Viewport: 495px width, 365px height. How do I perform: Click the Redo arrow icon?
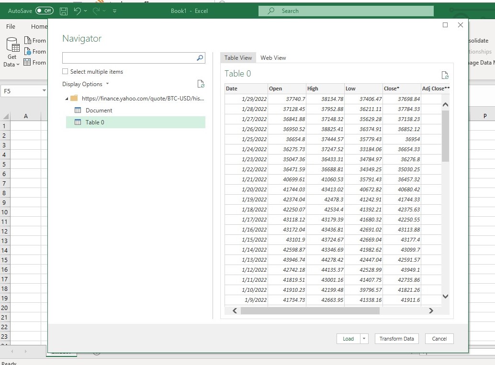tap(96, 11)
